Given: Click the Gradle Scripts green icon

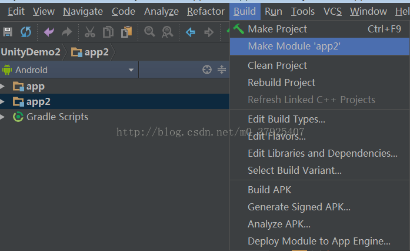Looking at the screenshot, I should click(18, 117).
